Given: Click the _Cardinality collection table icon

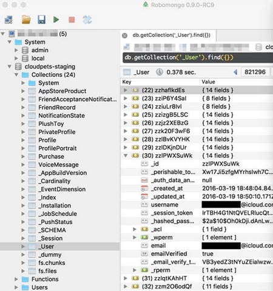Looking at the screenshot, I should click(x=32, y=181).
